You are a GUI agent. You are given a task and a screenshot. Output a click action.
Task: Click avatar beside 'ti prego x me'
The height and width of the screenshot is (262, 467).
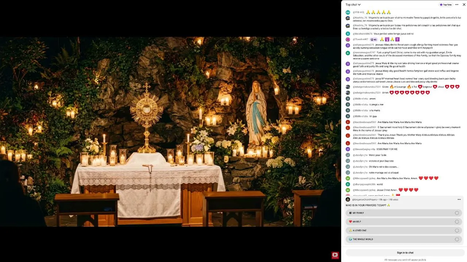[348, 104]
